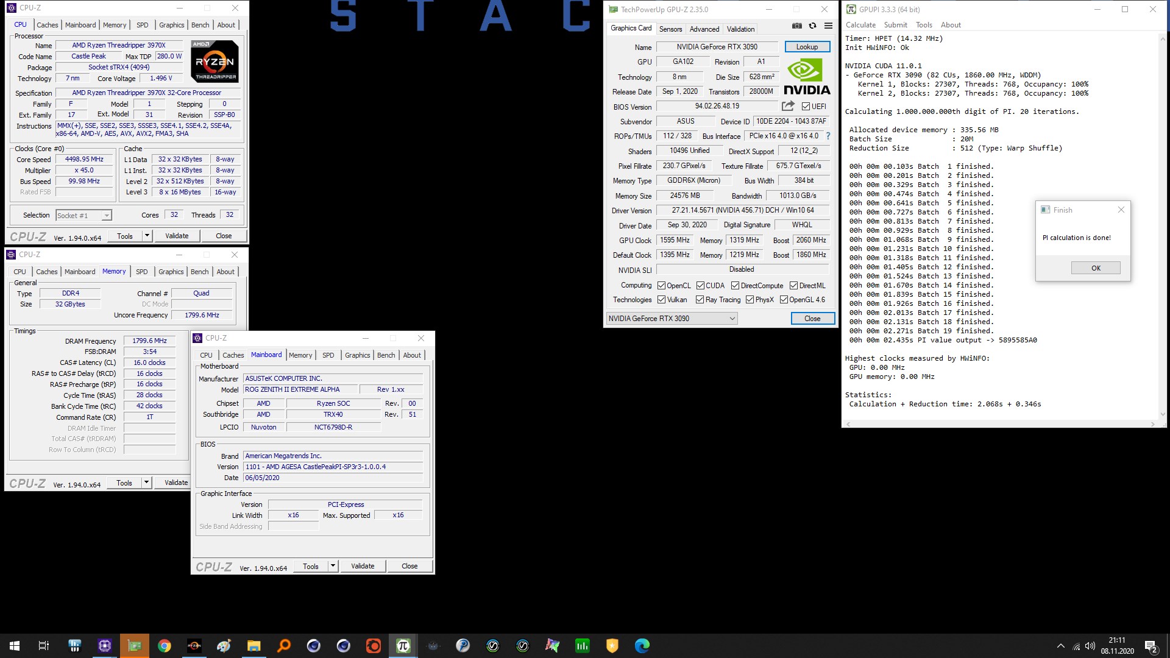This screenshot has width=1170, height=658.
Task: Click the Close button in GPU-Z
Action: click(812, 319)
